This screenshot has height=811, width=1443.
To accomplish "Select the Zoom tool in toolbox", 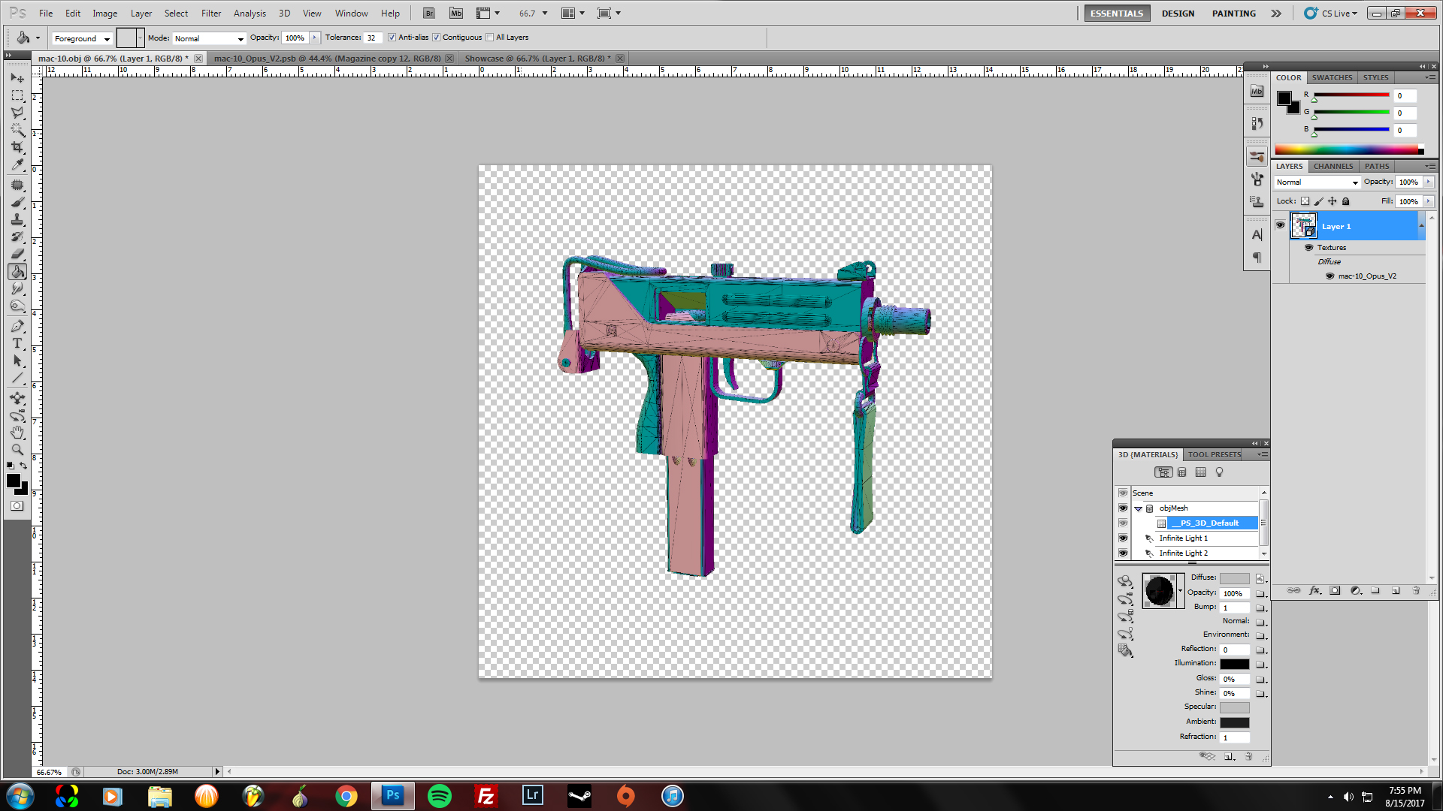I will click(x=17, y=450).
